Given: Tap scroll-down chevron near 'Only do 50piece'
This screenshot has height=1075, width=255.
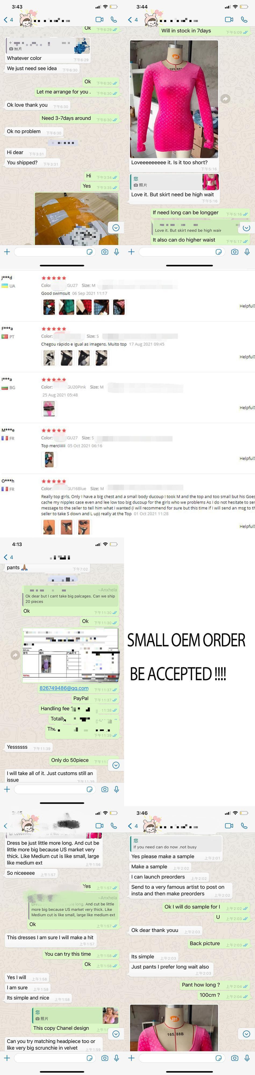Looking at the screenshot, I should 116,765.
